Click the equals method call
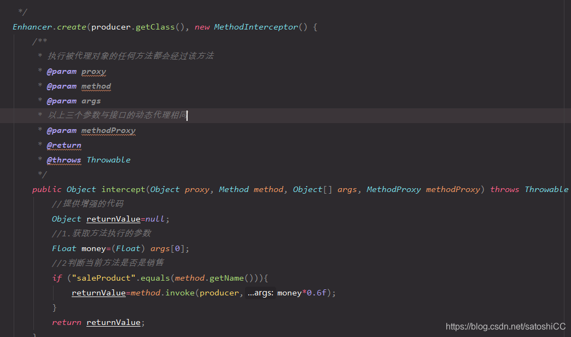571x337 pixels. (x=155, y=278)
